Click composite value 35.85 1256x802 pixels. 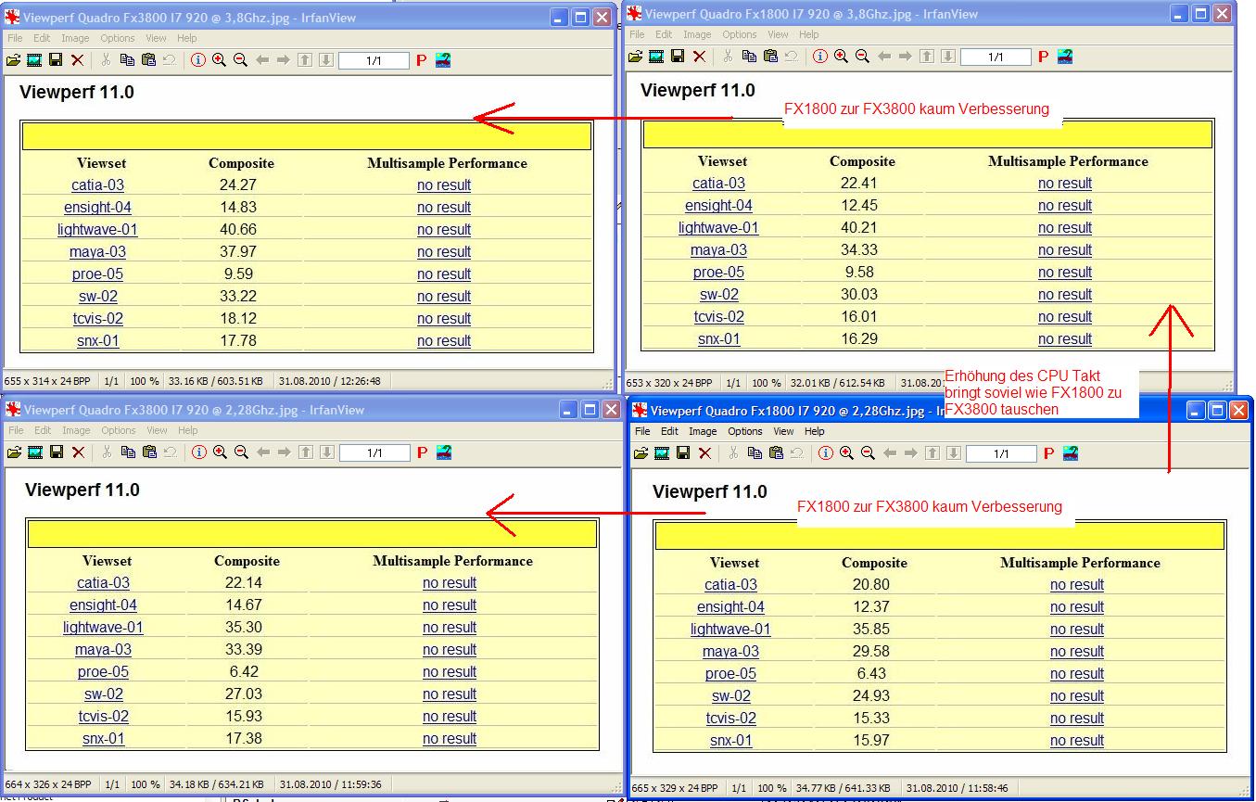(871, 629)
